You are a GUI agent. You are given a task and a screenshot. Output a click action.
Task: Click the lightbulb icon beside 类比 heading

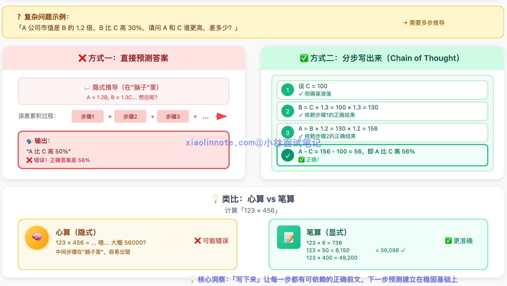coord(216,199)
